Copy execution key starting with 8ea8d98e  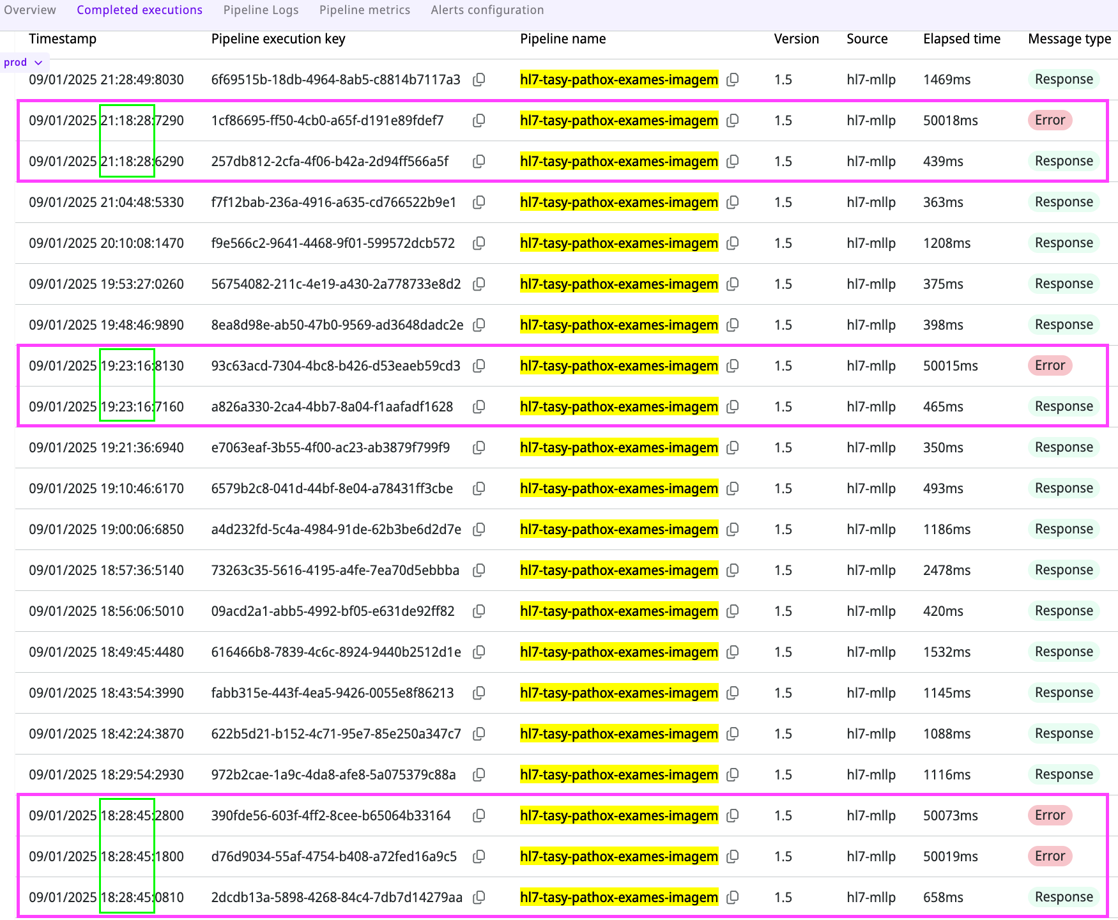coord(479,325)
